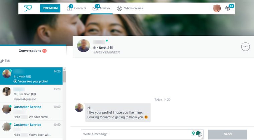Open the Mailbox envelope icon
Image resolution: width=254 pixels, height=140 pixels.
tap(95, 8)
